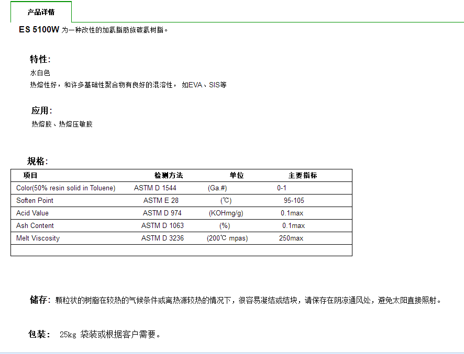Select the Soften Point row label
The height and width of the screenshot is (354, 464).
click(x=35, y=201)
